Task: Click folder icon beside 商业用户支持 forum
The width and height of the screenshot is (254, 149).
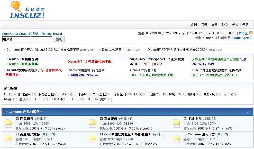Action: (x=8, y=139)
